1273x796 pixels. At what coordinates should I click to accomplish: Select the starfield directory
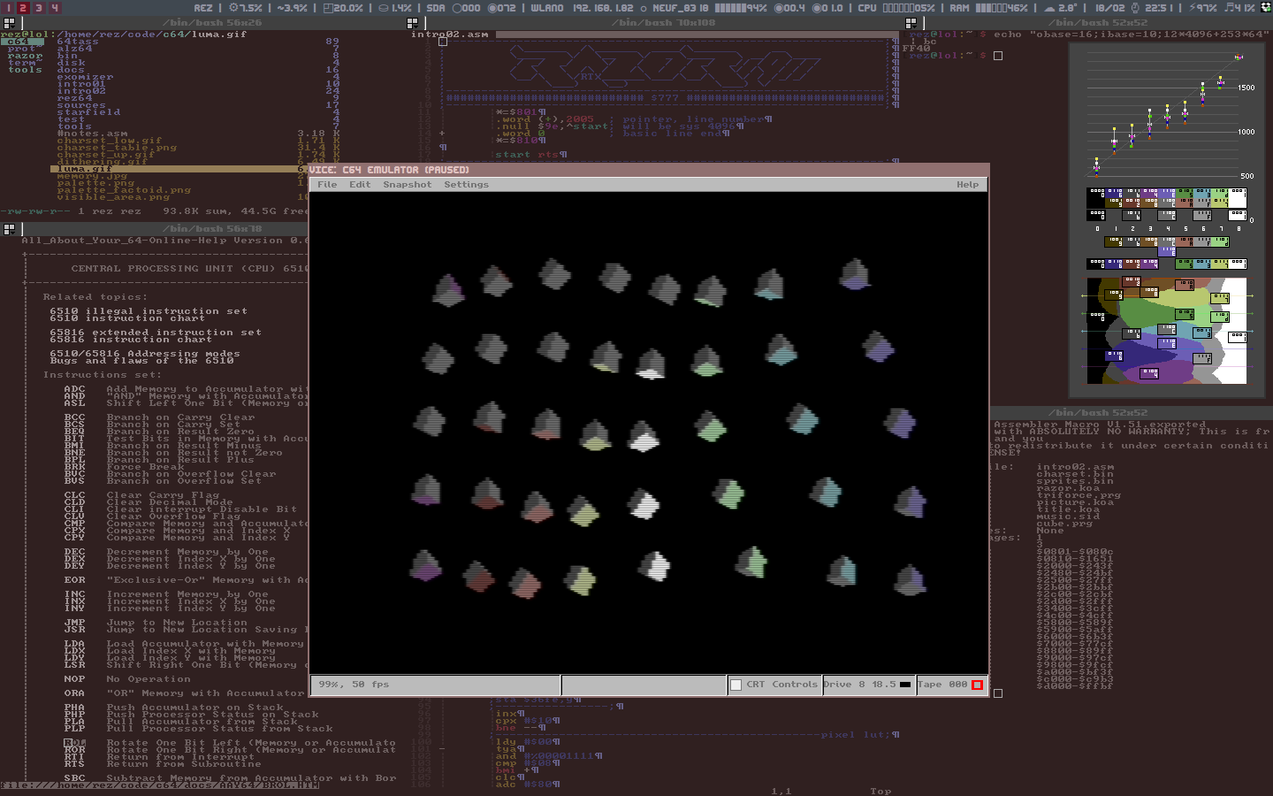[x=88, y=112]
